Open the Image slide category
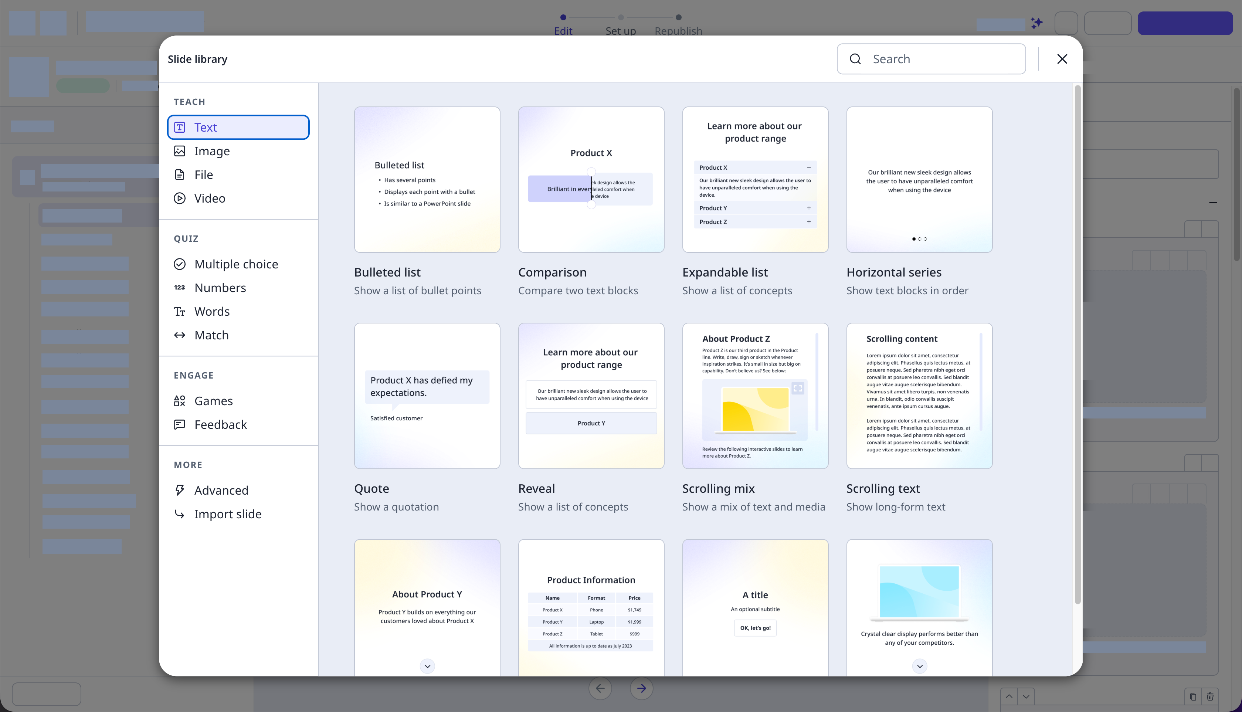This screenshot has height=712, width=1242. click(238, 151)
